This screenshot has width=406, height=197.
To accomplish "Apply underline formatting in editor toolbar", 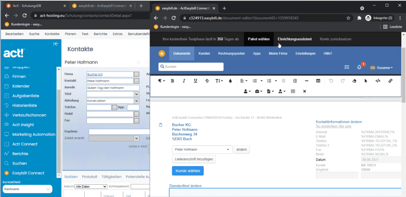I will coord(196,81).
